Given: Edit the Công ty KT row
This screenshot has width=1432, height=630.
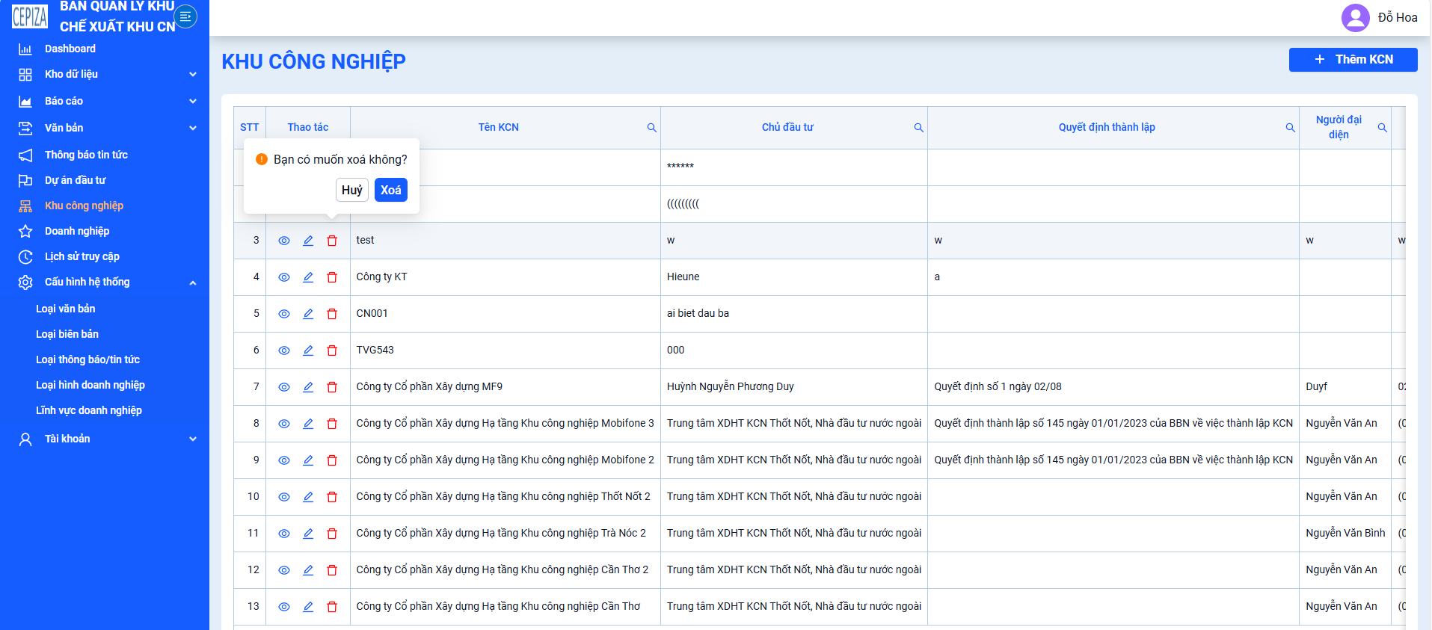Looking at the screenshot, I should [x=308, y=277].
